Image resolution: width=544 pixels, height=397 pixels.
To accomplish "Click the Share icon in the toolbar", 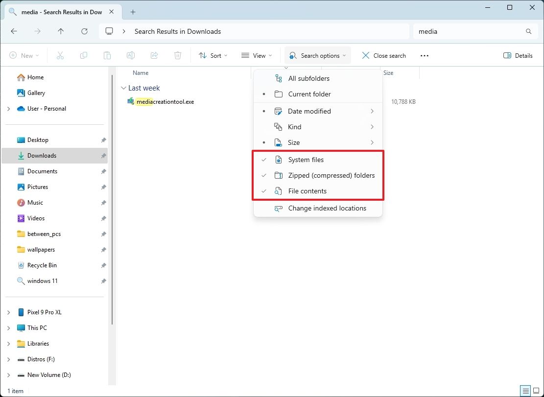I will (x=154, y=55).
